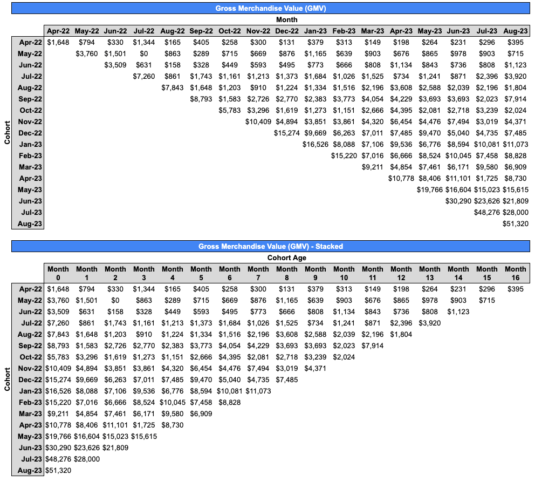Select the "Cohort Age" heading label
This screenshot has height=481, width=535.
(x=286, y=258)
